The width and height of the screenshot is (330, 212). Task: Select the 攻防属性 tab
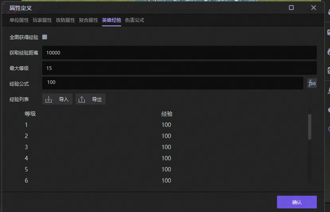coord(65,20)
